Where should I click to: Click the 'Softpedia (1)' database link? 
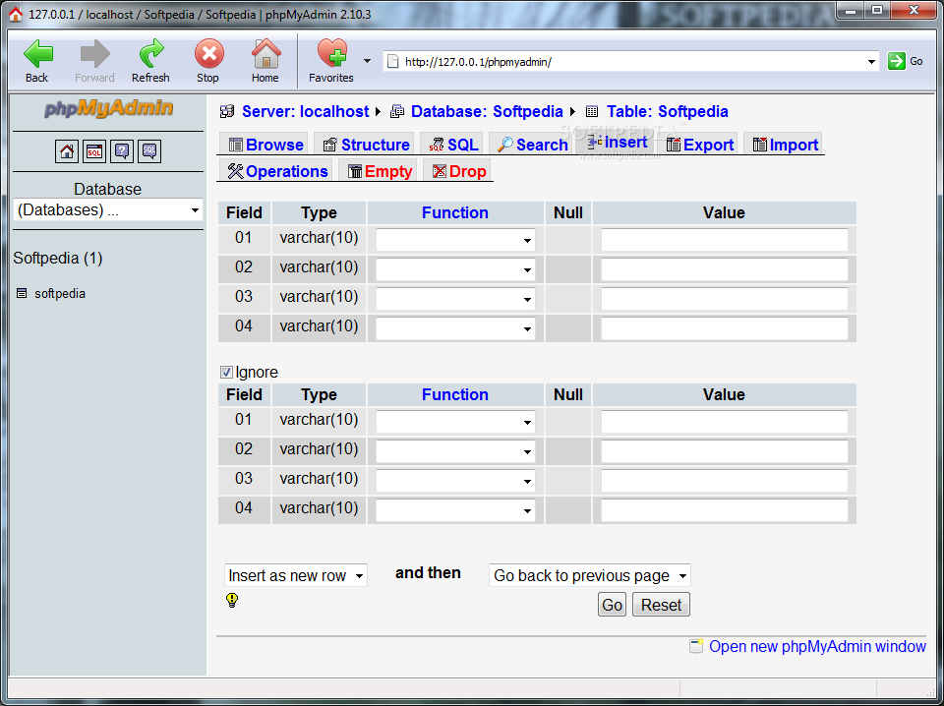[x=58, y=259]
